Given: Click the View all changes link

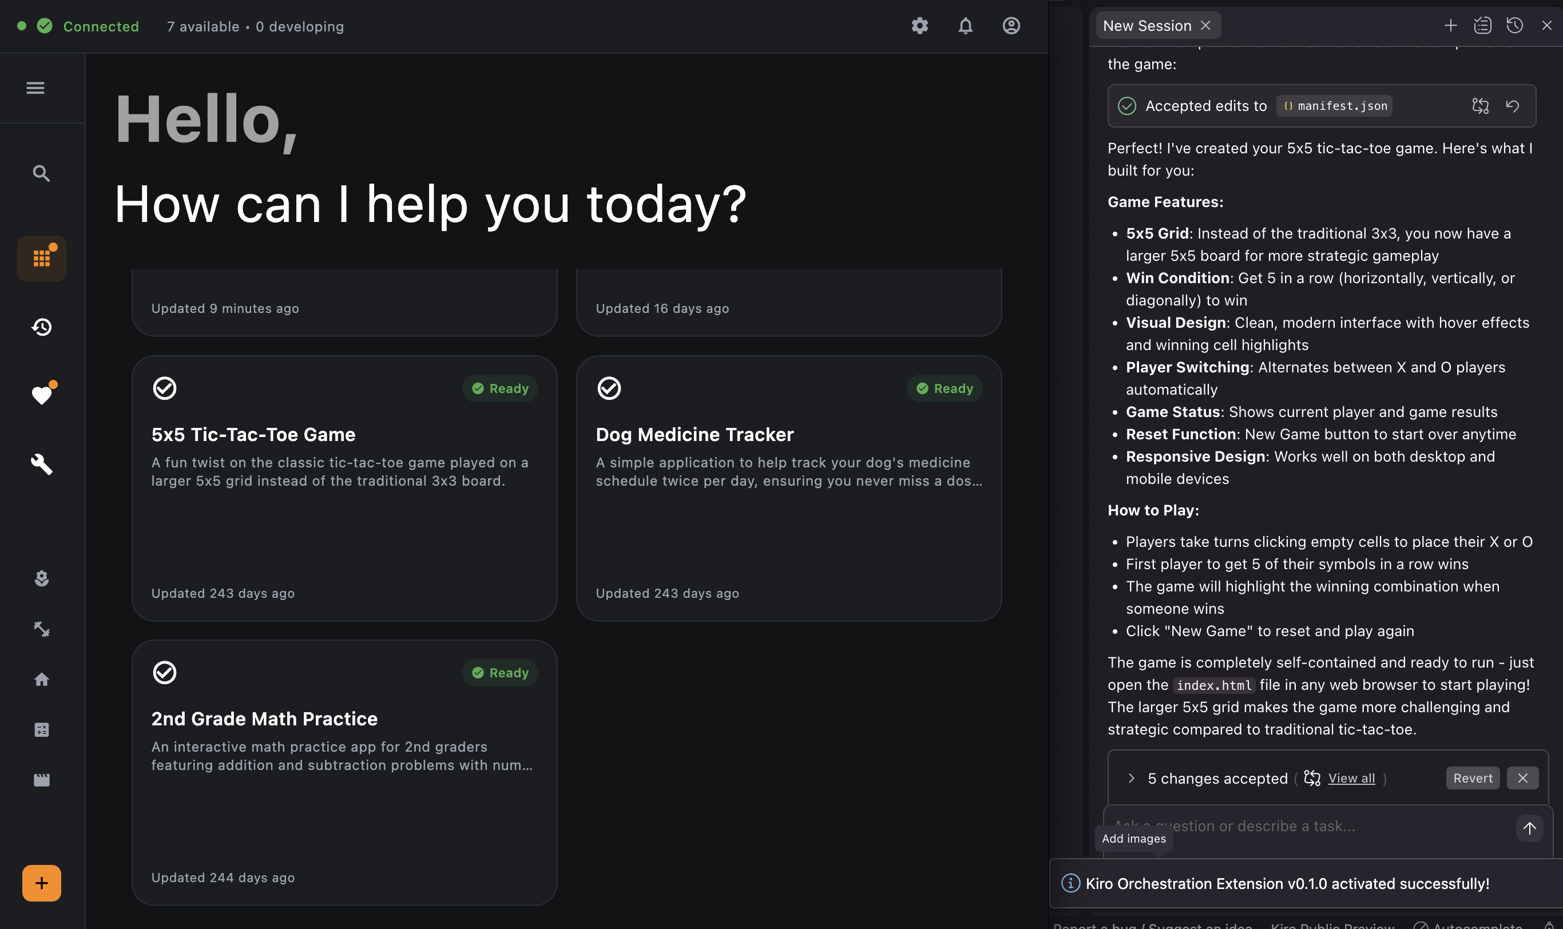Looking at the screenshot, I should pos(1351,778).
